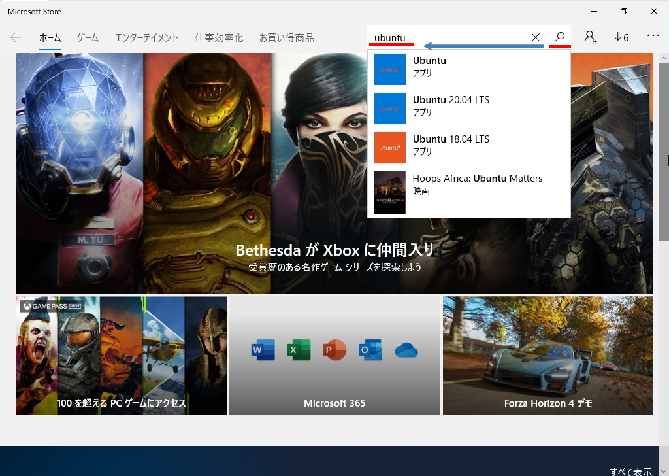Screen dimensions: 669x476
Task: Switch to the ゲーム tab
Action: click(x=88, y=37)
